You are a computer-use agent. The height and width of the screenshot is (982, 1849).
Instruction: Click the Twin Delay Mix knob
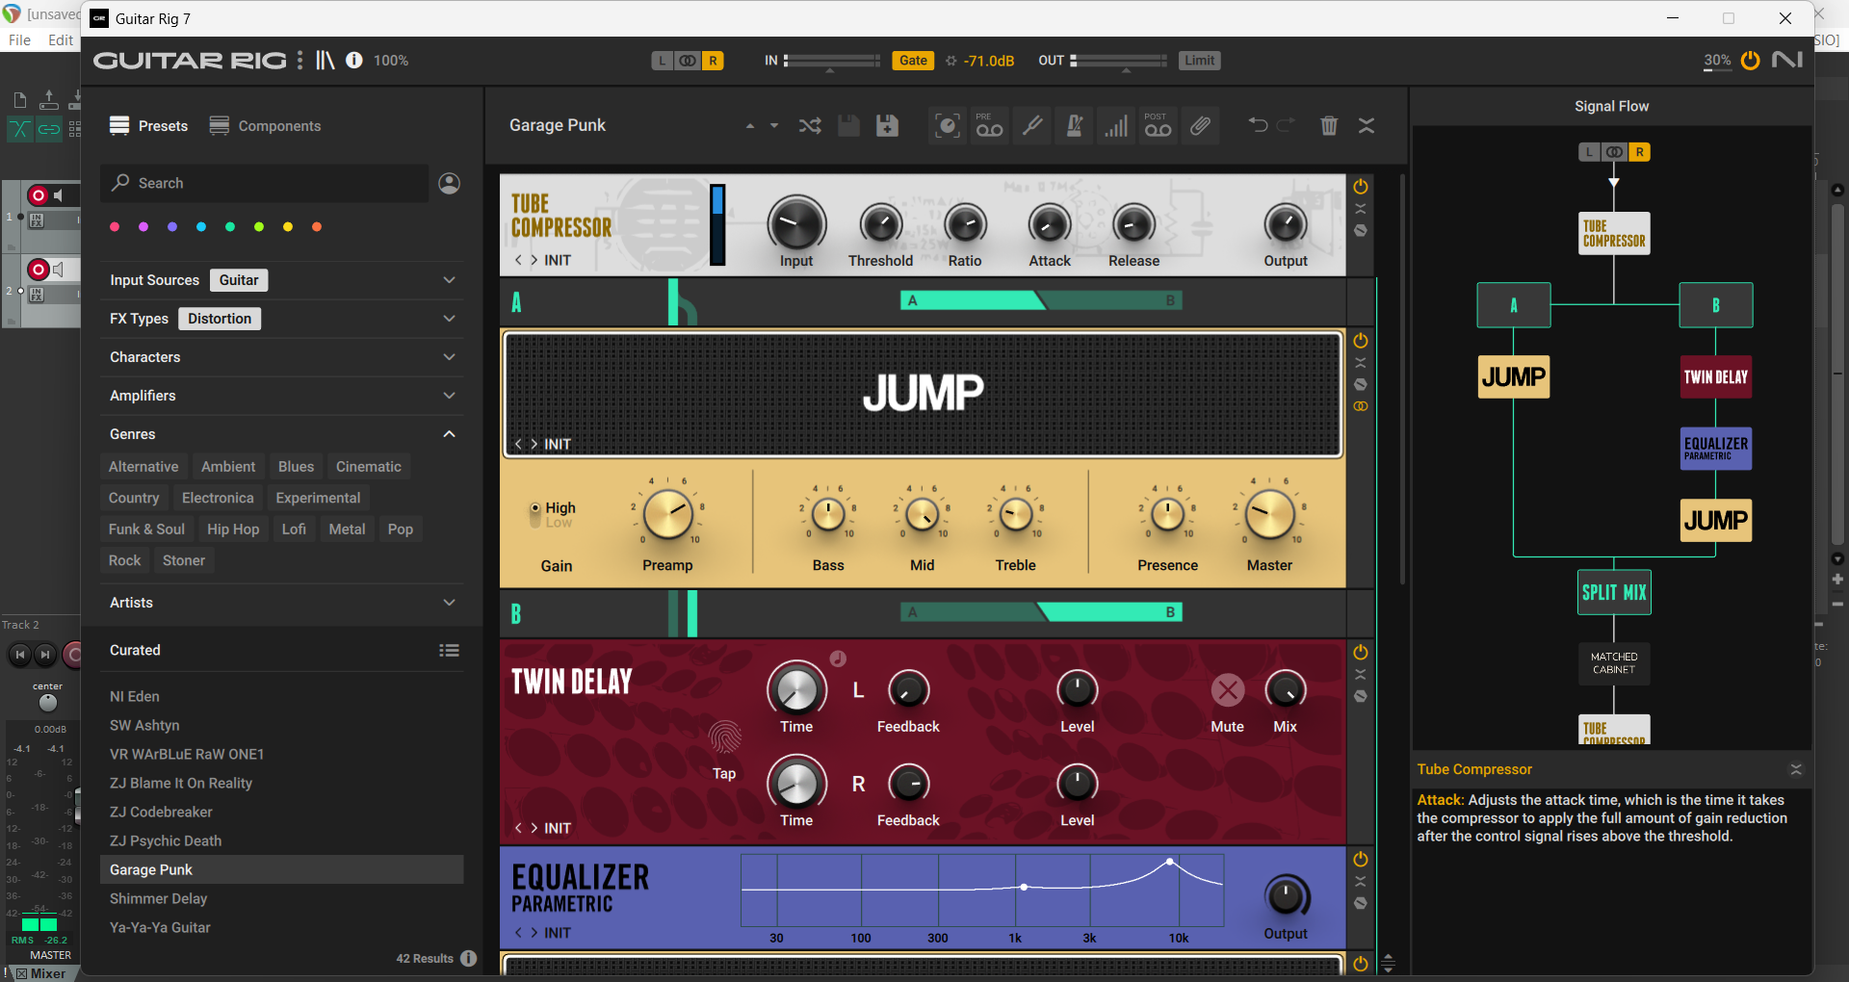(x=1286, y=690)
